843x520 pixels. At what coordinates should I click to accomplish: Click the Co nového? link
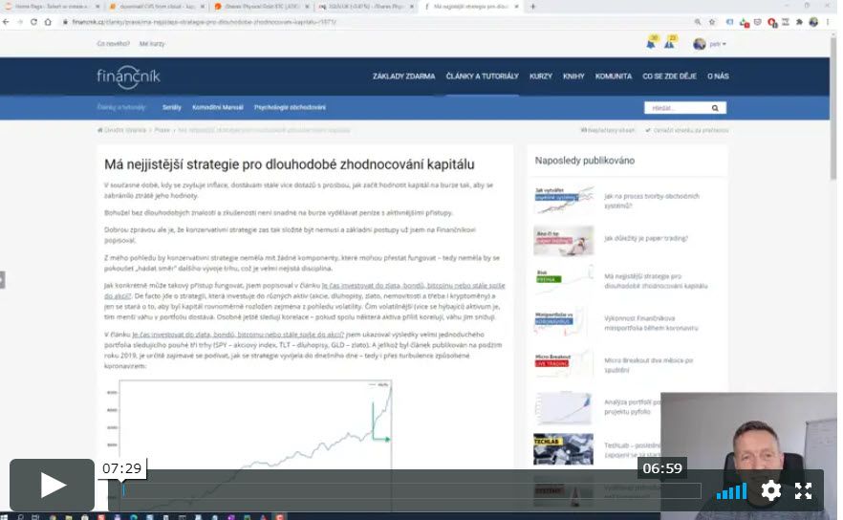(x=113, y=44)
